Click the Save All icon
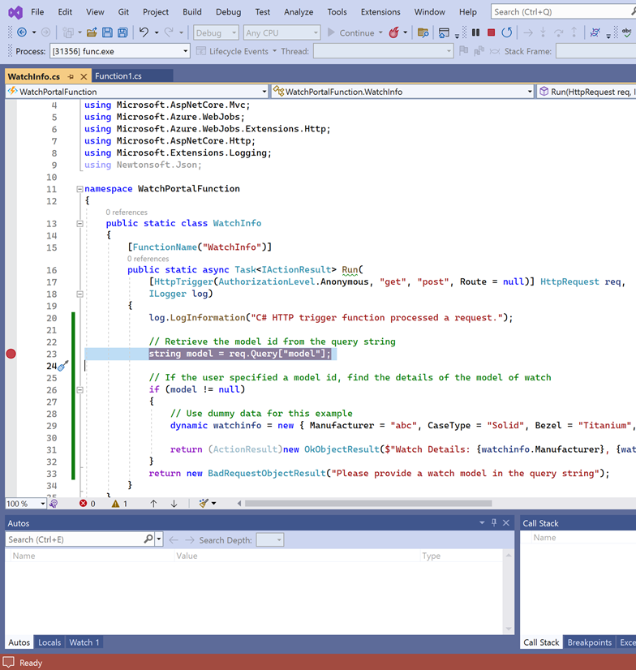This screenshot has height=670, width=636. pyautogui.click(x=123, y=32)
